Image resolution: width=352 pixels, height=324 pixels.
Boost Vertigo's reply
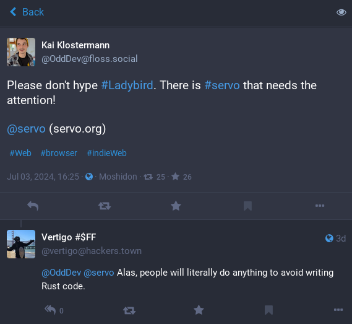(129, 310)
